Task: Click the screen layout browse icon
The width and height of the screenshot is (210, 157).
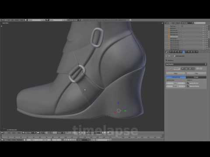Action: tap(26, 20)
